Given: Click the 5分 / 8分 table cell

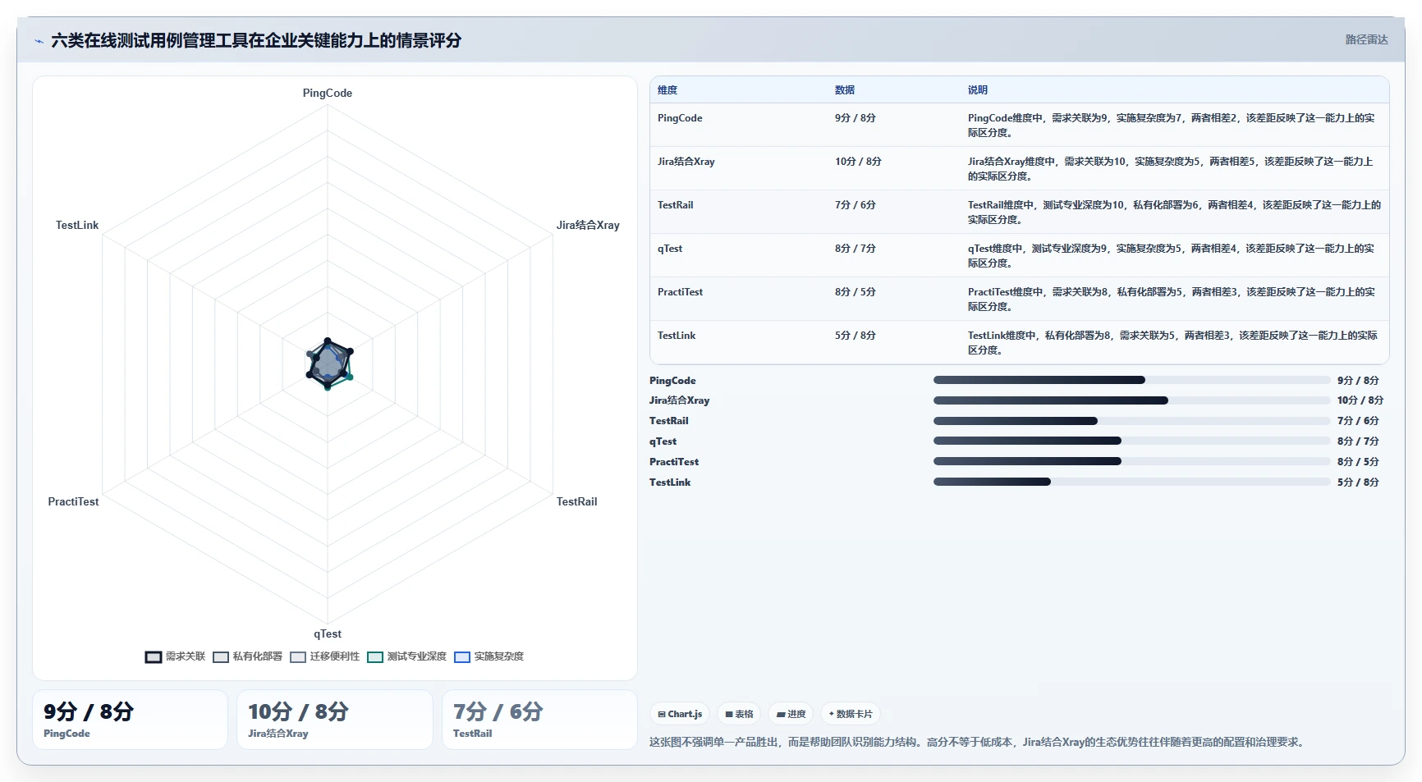Looking at the screenshot, I should (855, 336).
